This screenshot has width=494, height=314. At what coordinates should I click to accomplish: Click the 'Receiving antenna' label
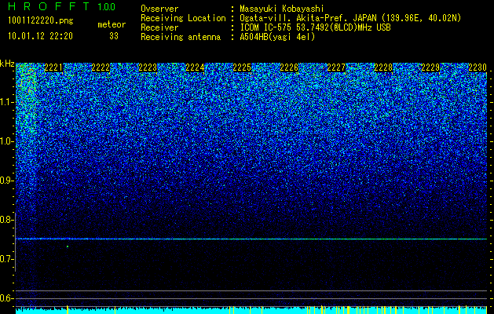click(181, 37)
